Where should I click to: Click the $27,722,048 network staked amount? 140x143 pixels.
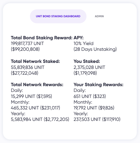click(x=24, y=73)
